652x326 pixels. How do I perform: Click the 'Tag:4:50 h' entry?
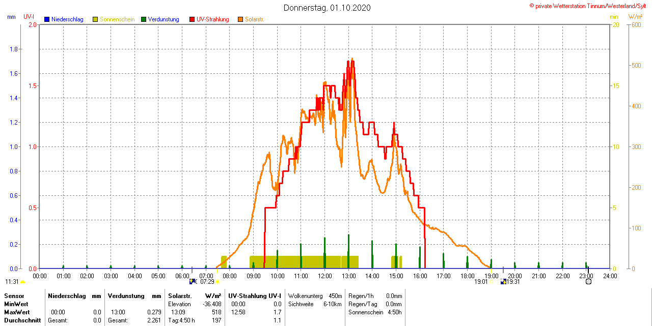181,320
